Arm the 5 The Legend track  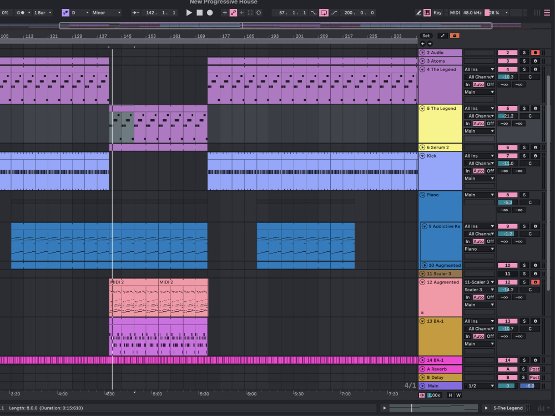[535, 108]
